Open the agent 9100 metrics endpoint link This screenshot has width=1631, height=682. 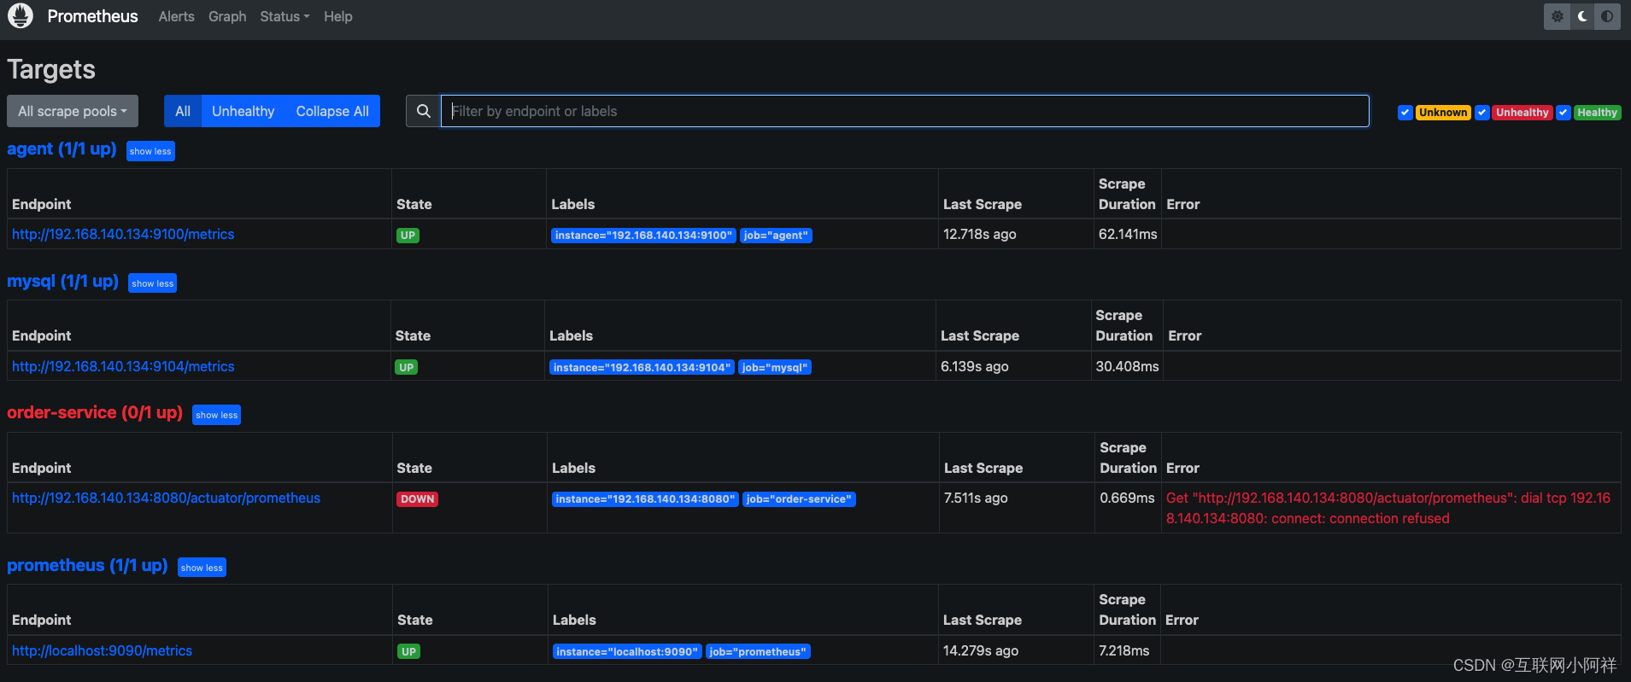click(x=123, y=234)
